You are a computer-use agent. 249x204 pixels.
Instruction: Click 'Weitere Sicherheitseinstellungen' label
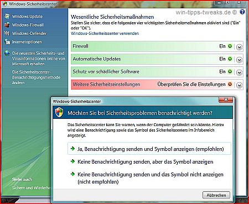pyautogui.click(x=106, y=84)
